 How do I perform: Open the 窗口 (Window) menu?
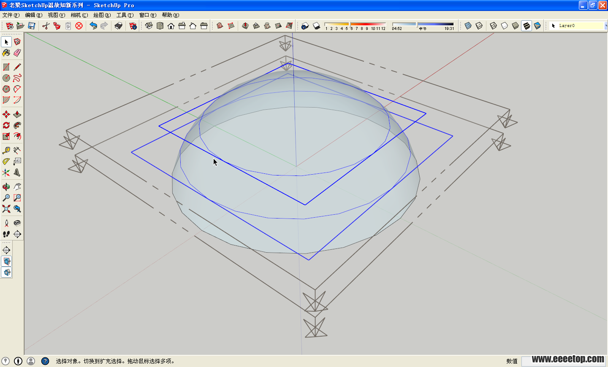click(148, 15)
